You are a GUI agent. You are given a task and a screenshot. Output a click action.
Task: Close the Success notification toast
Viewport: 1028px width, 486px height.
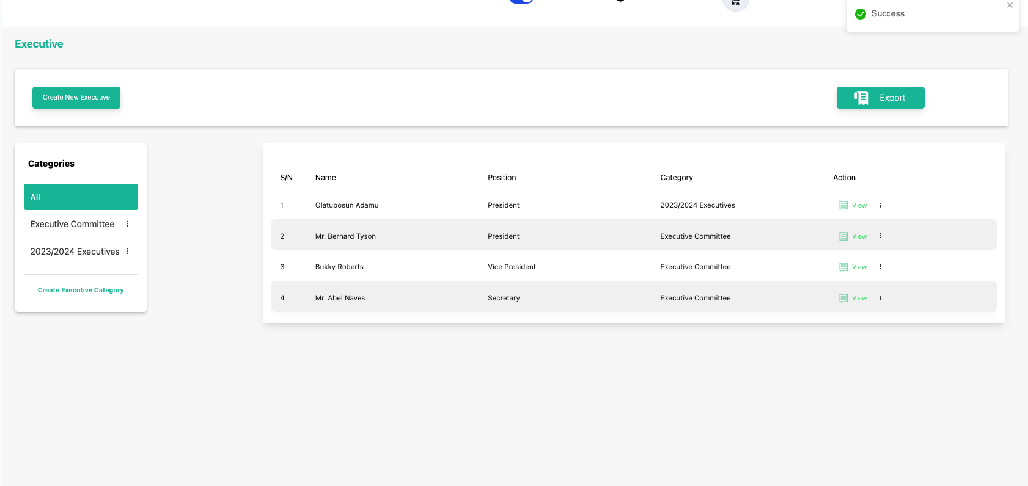click(x=1010, y=5)
